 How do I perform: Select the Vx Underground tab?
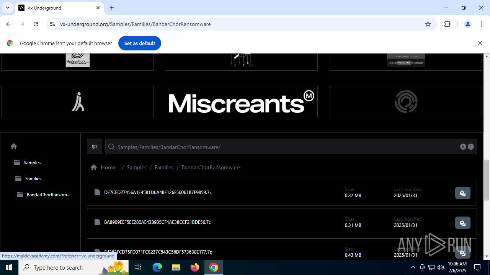click(59, 8)
